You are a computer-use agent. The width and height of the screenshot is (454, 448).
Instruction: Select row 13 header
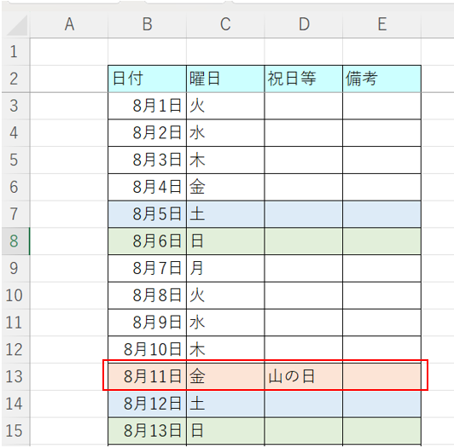[15, 377]
